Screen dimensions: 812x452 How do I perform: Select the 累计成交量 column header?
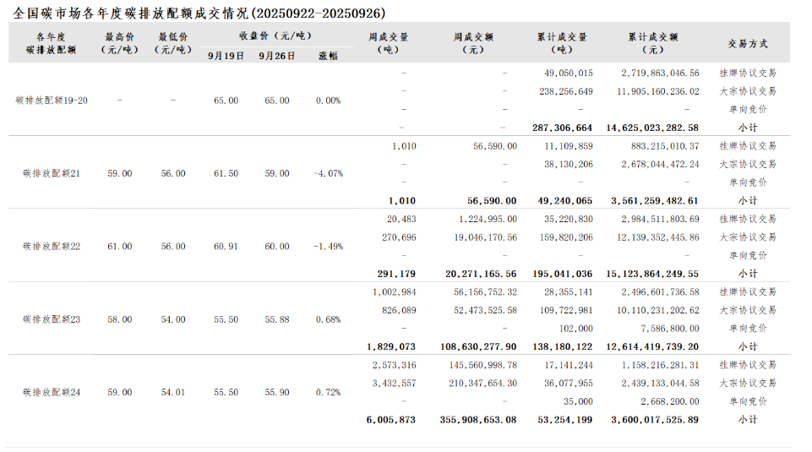coord(562,43)
